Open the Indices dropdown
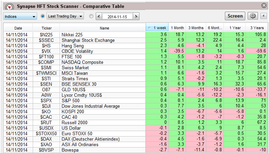 [x=20, y=16]
